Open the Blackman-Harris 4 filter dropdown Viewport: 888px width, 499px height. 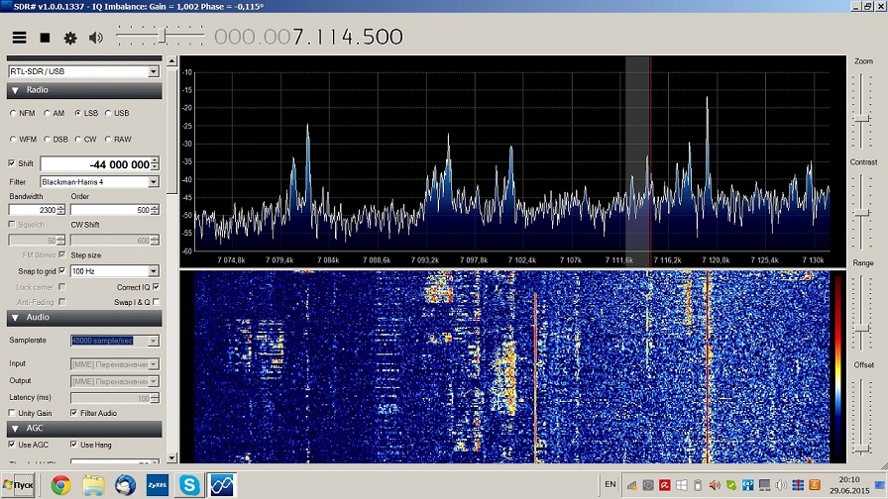[x=154, y=182]
